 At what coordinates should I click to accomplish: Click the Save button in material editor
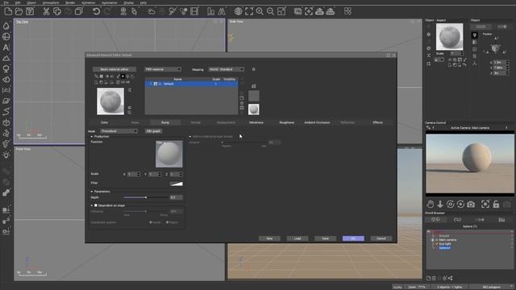point(326,238)
